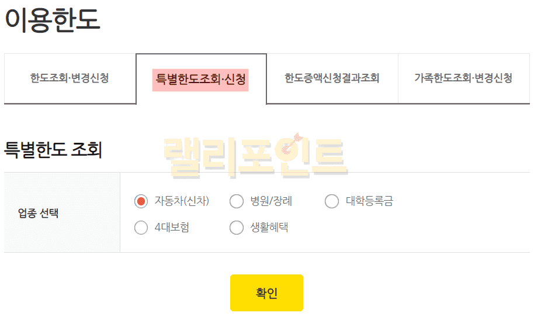Select the 자동차(신차) radio button circle
Image resolution: width=534 pixels, height=316 pixels.
(x=141, y=201)
